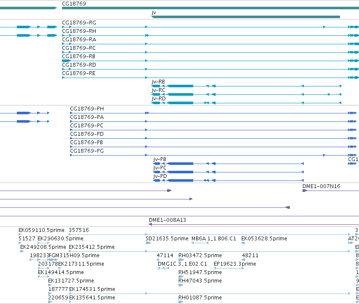The width and height of the screenshot is (359, 304).
Task: Select protein label CG18769-PB
Action: point(86,143)
